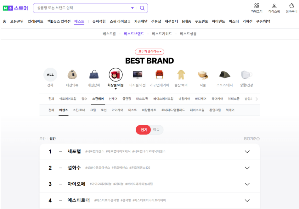Open 마이쇼핑 person icon
The image size is (299, 209).
click(x=274, y=6)
